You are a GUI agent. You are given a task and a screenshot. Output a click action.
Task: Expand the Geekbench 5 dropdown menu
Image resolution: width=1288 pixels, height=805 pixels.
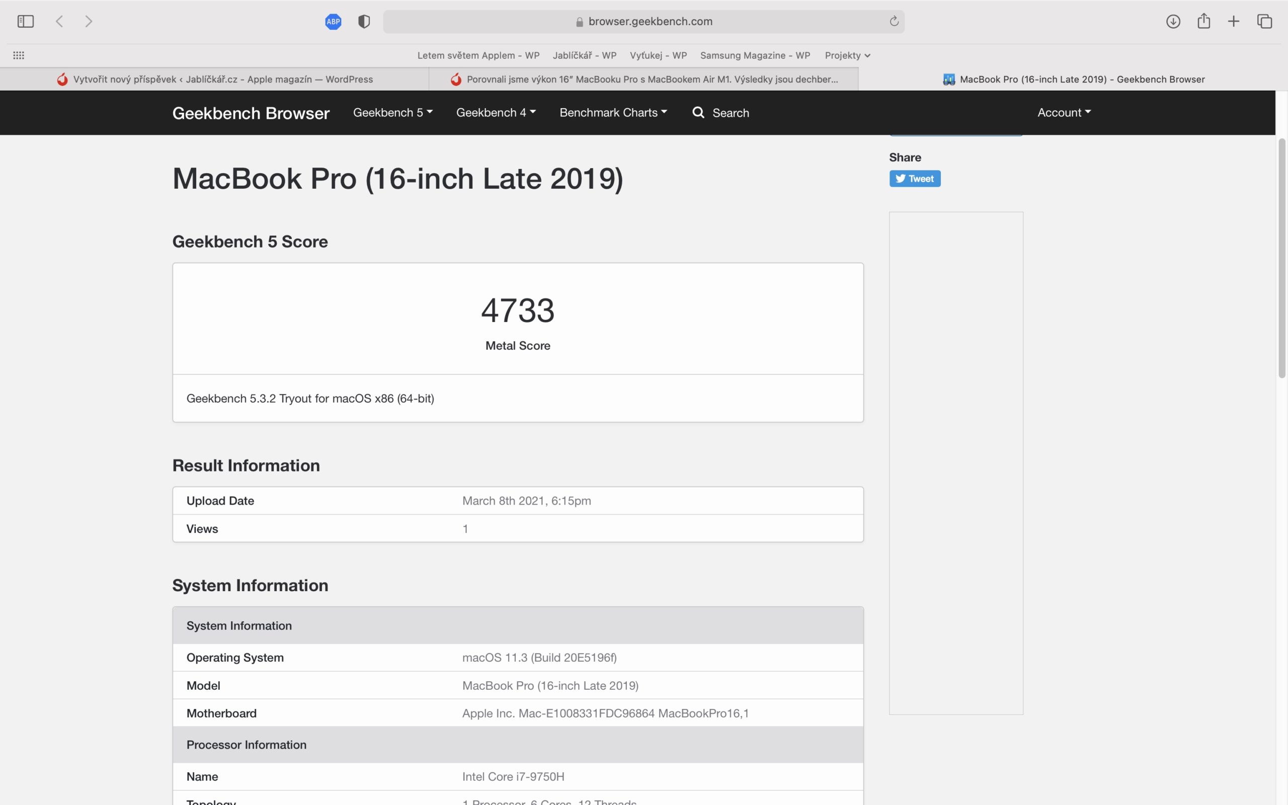tap(393, 112)
